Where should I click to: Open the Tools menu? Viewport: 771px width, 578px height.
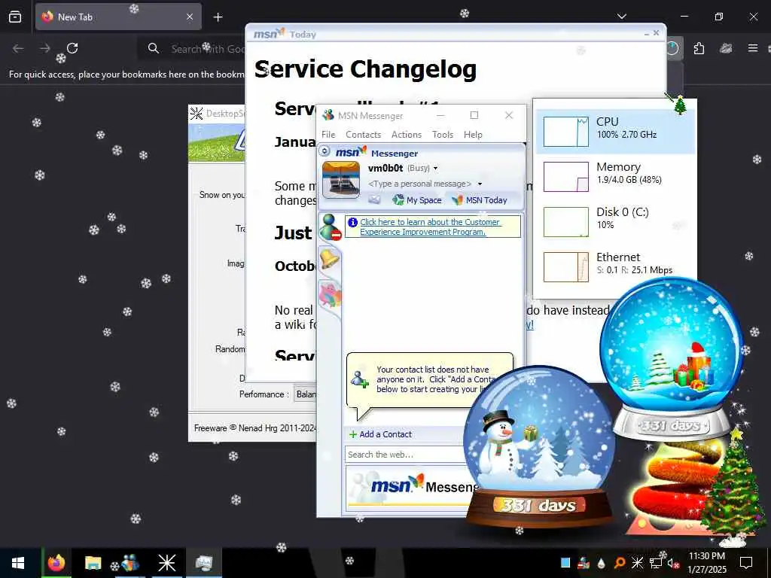[443, 134]
